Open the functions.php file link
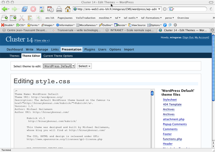The height and width of the screenshot is (152, 215). [x=173, y=139]
